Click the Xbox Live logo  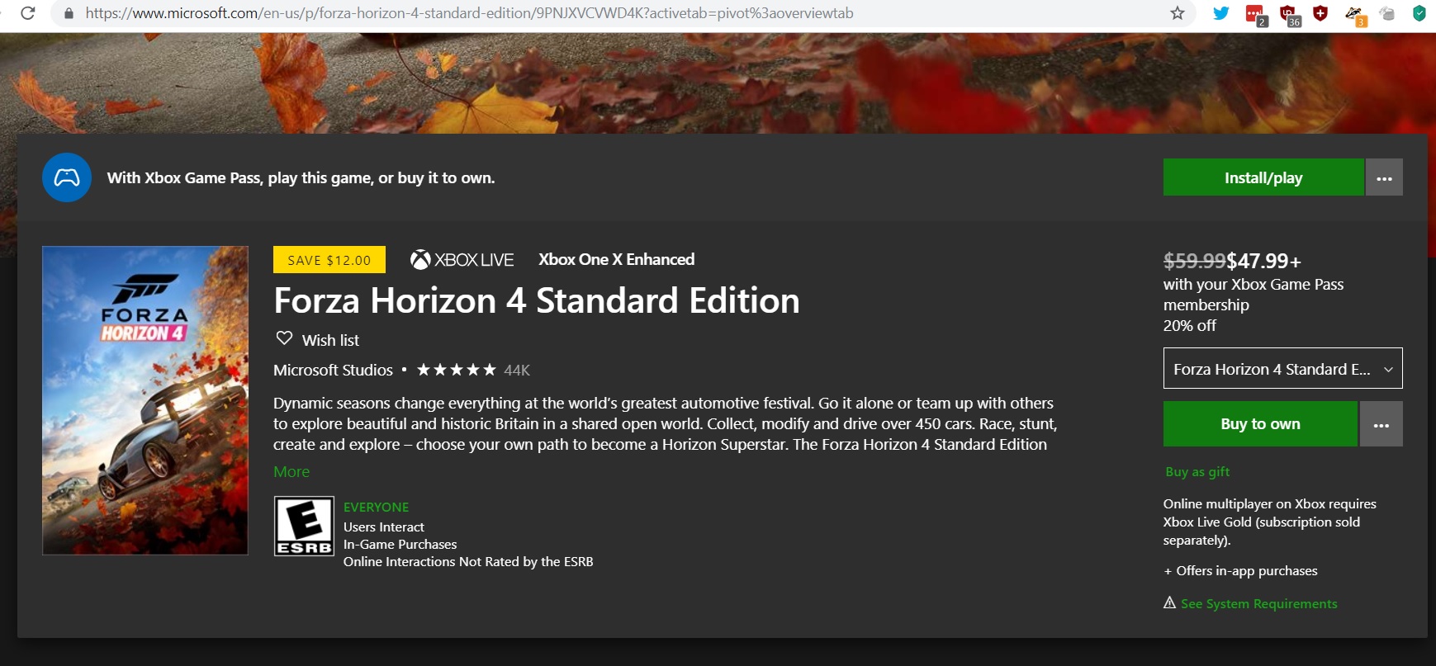[x=462, y=260]
